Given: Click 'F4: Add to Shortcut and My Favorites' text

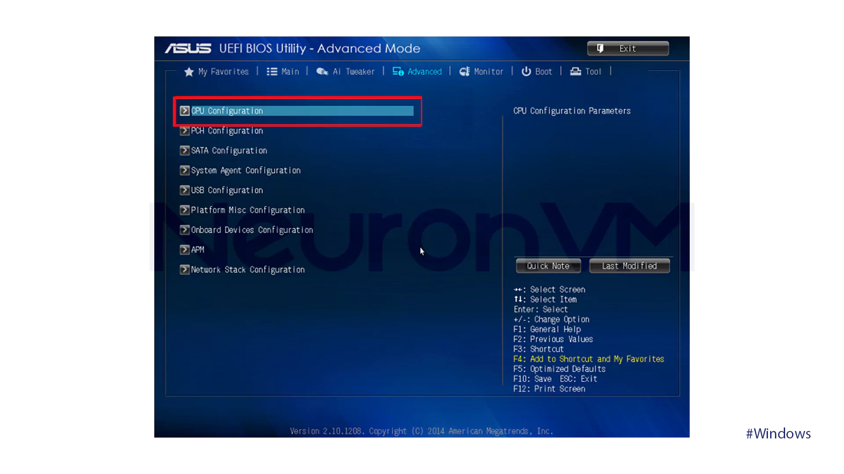Looking at the screenshot, I should click(589, 359).
